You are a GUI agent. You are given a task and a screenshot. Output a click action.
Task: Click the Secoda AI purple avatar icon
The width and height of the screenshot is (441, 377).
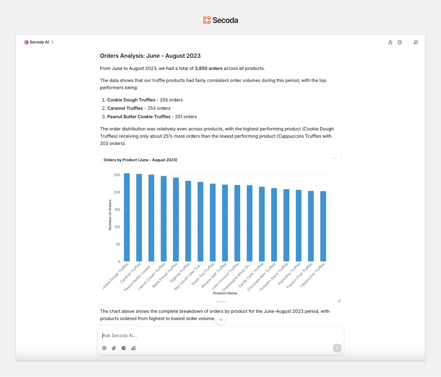tap(26, 42)
